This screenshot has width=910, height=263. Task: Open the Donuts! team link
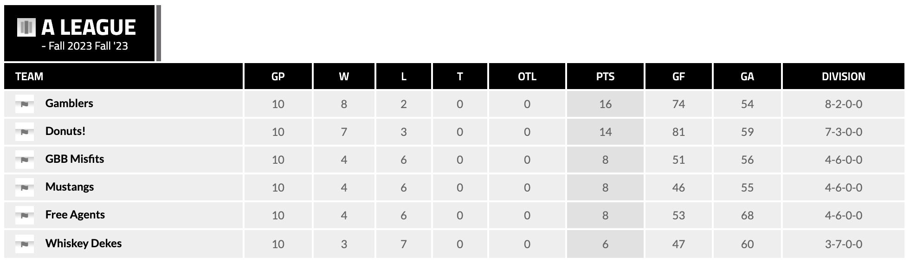click(x=65, y=131)
